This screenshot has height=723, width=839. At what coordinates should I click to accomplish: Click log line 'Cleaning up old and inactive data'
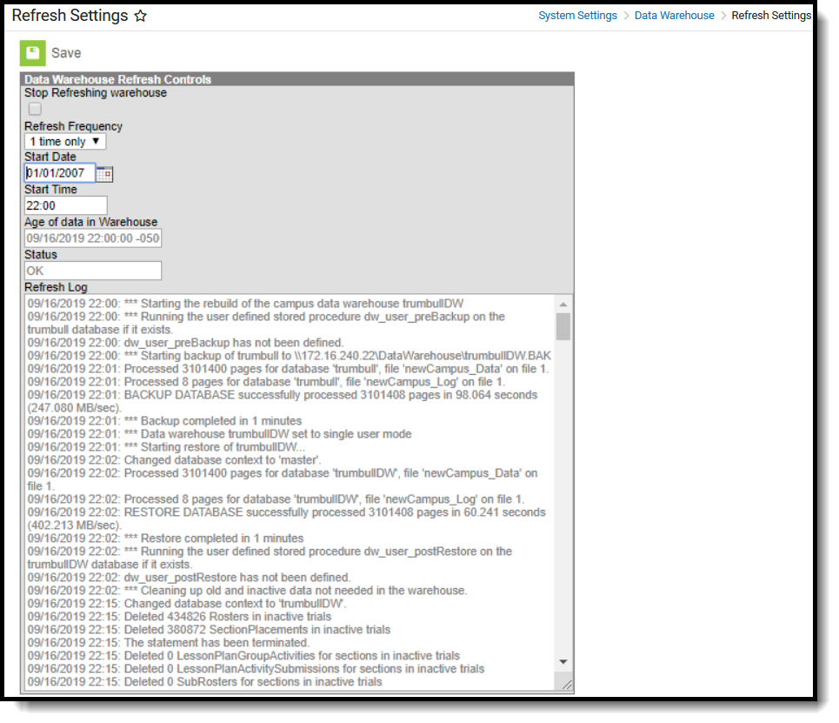(247, 591)
